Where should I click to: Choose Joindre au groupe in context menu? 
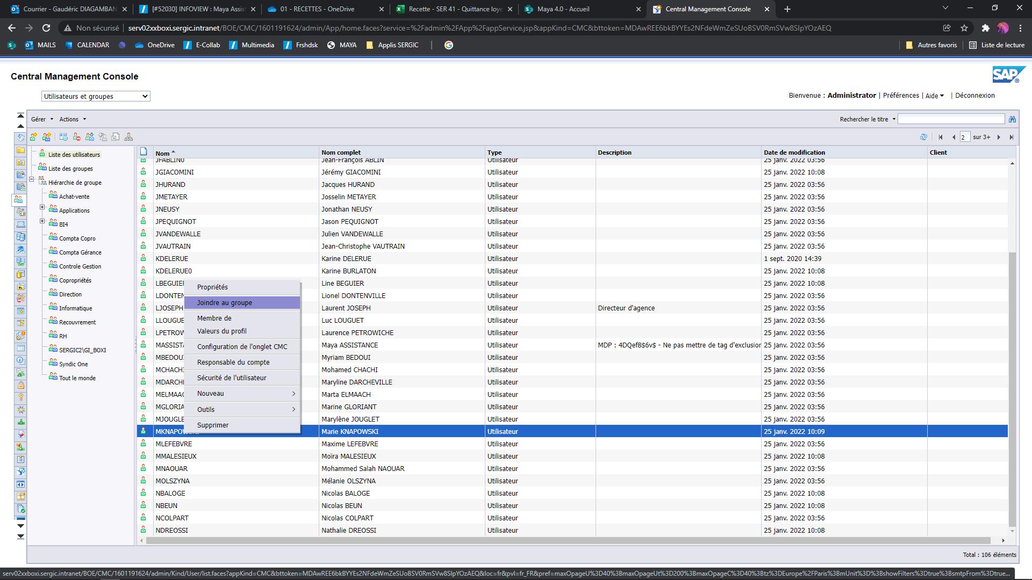(225, 303)
